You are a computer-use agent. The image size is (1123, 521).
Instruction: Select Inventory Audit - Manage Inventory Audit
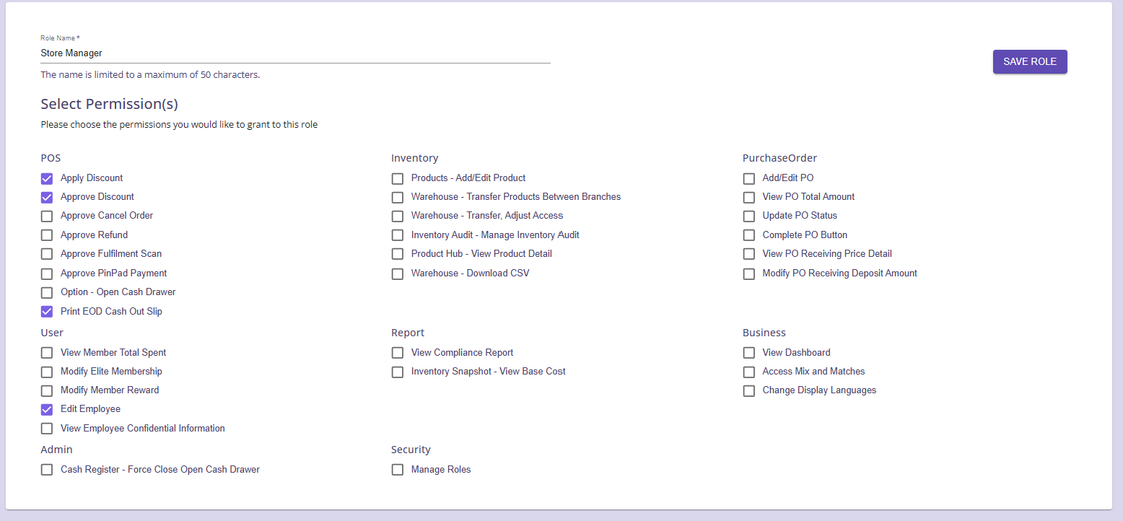(x=398, y=235)
